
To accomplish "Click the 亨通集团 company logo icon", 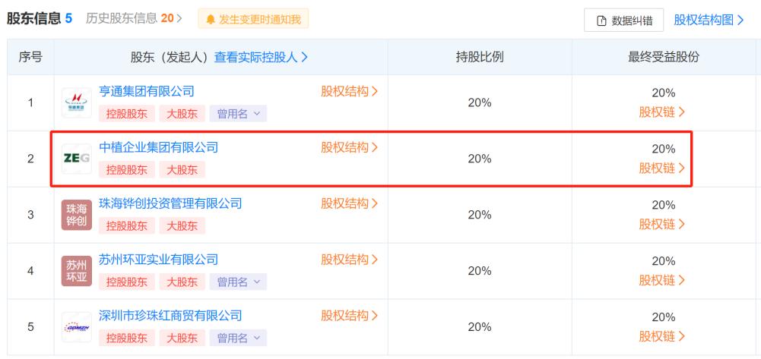I will tap(76, 102).
